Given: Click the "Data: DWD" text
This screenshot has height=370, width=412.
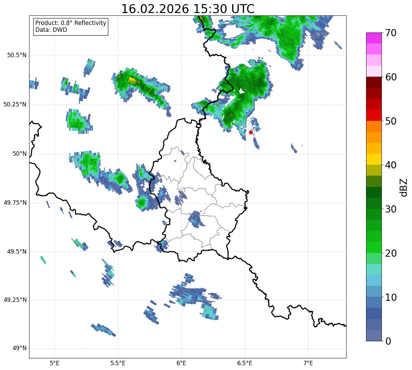Looking at the screenshot, I should click(x=51, y=30).
